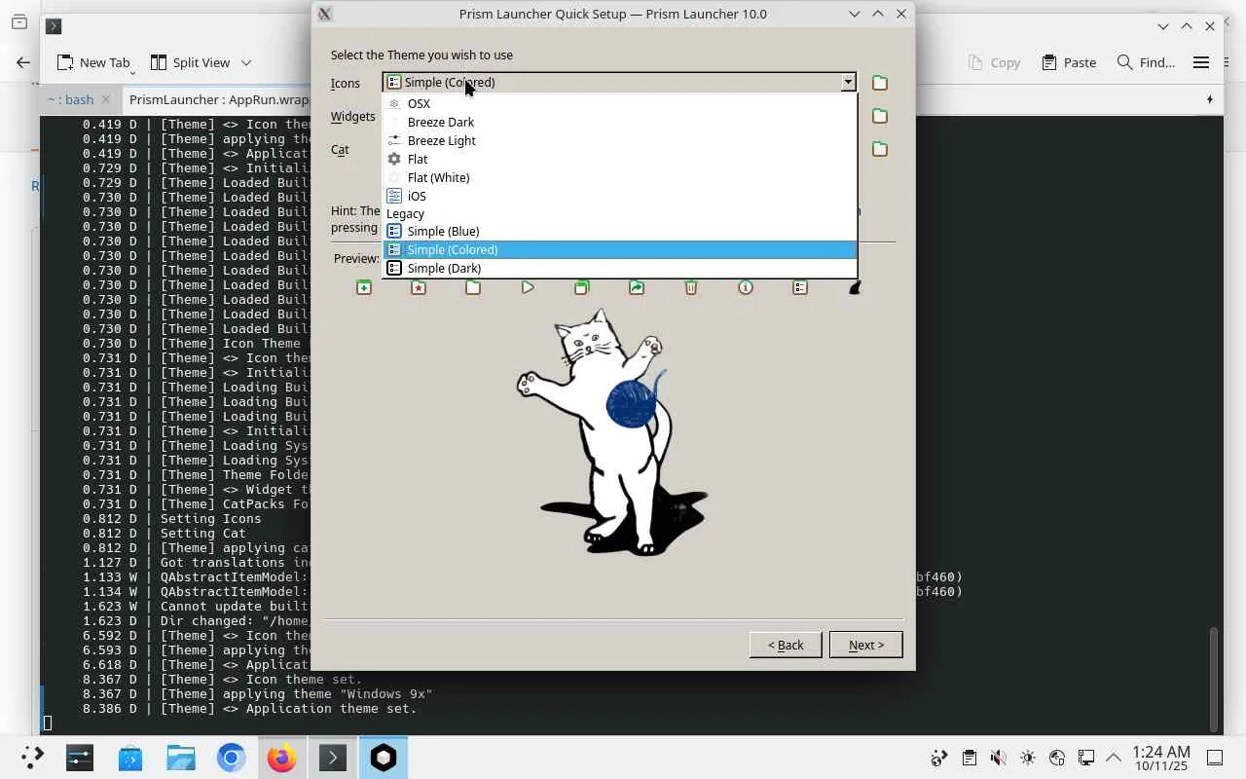Click the copy instance preview icon
The height and width of the screenshot is (779, 1246).
tap(582, 287)
